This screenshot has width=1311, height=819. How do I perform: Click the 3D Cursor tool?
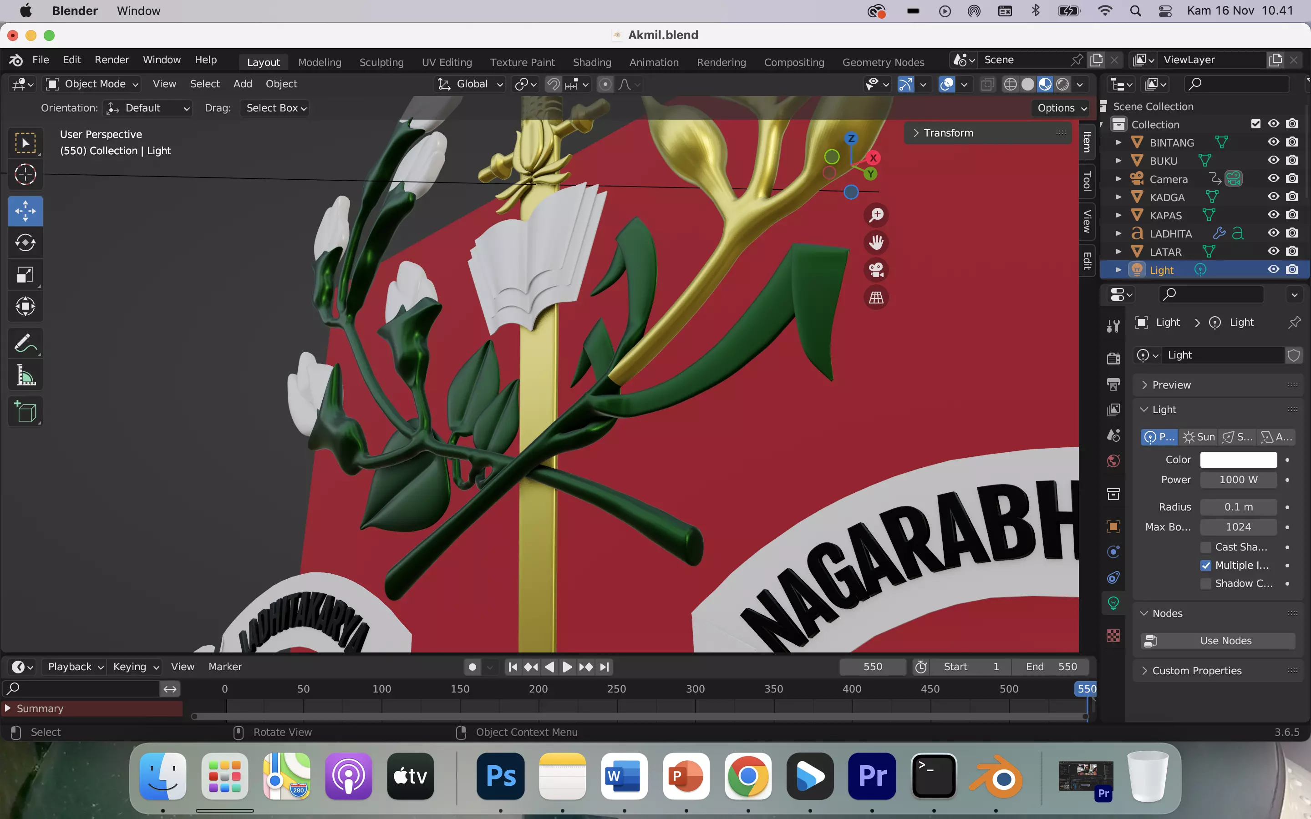click(25, 174)
